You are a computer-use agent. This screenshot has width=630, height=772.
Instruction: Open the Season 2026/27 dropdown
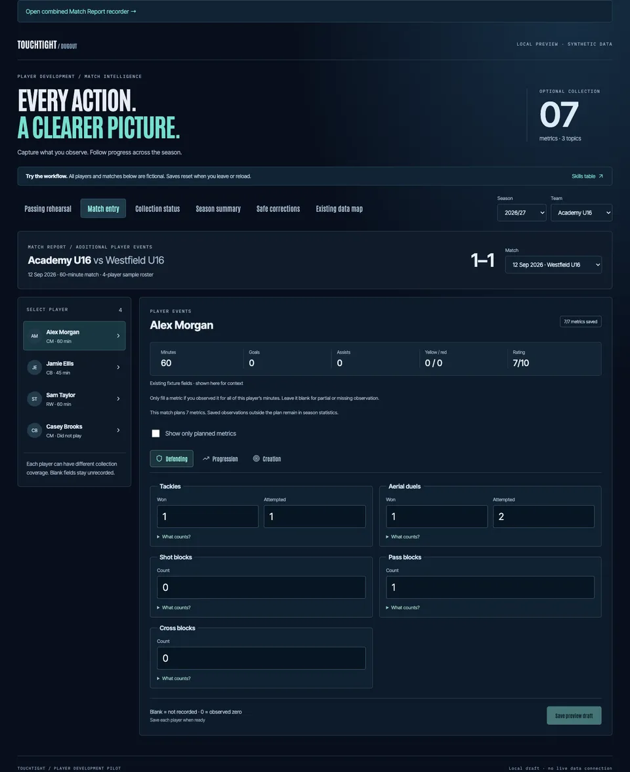point(522,213)
